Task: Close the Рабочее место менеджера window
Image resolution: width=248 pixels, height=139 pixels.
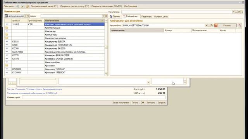Action: 243,2
